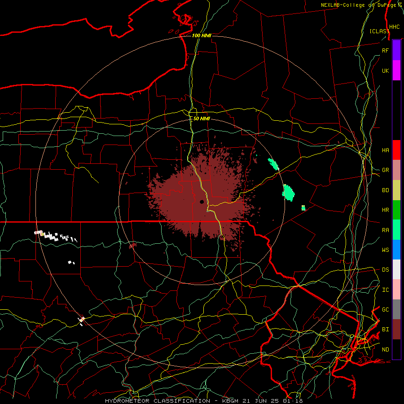Image resolution: width=404 pixels, height=404 pixels.
Task: Click the UK legend label
Action: 385,70
